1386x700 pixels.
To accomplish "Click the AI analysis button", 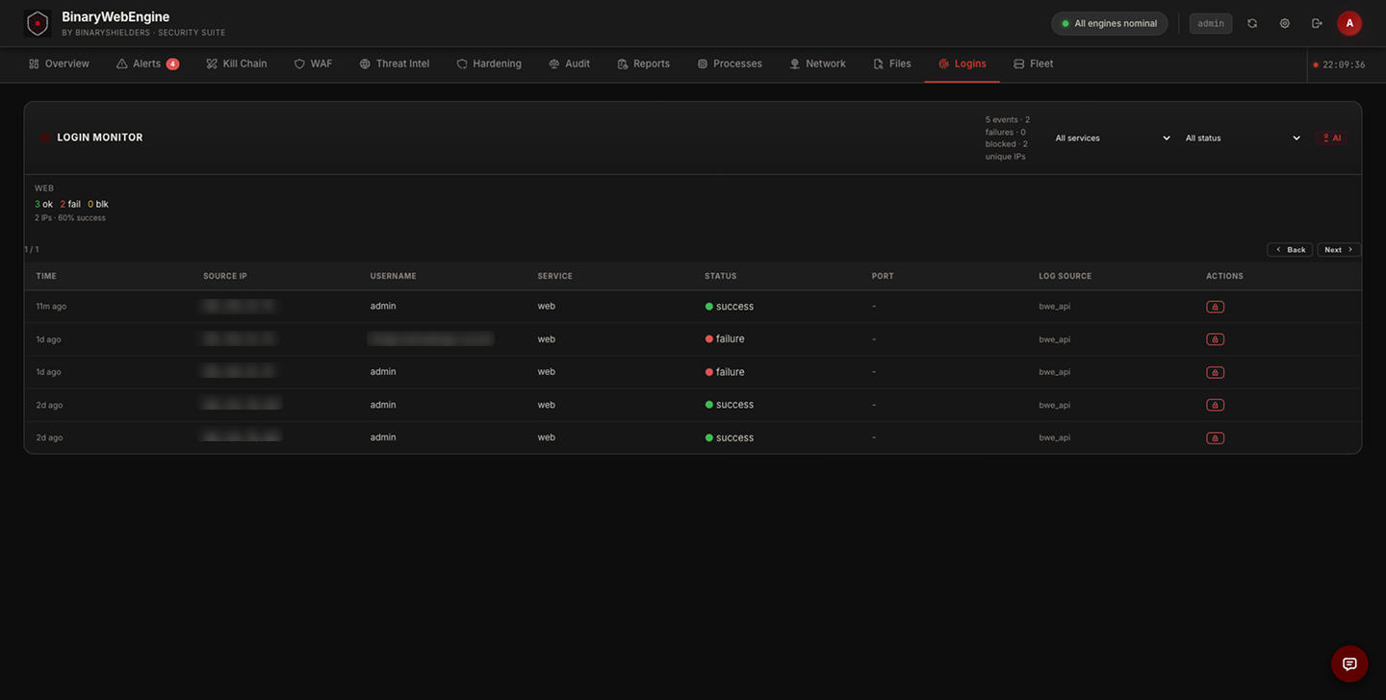I will [x=1332, y=138].
